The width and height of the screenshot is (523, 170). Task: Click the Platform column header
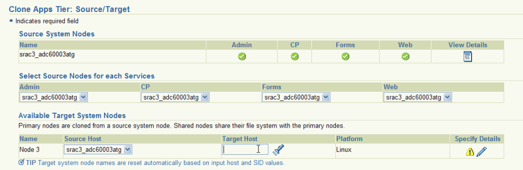click(350, 139)
